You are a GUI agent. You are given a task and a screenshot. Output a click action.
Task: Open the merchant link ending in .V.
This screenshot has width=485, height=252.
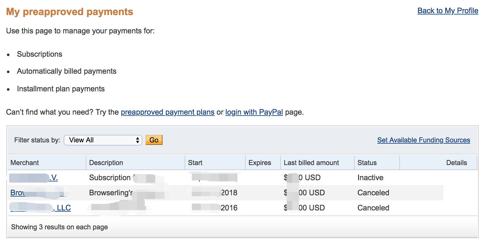coord(34,178)
